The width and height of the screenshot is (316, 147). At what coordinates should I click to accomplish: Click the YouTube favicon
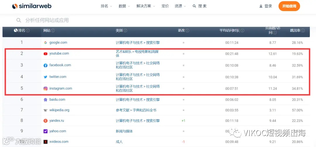click(x=46, y=54)
